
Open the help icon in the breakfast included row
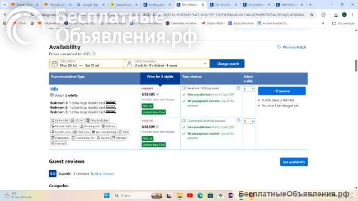click(238, 121)
